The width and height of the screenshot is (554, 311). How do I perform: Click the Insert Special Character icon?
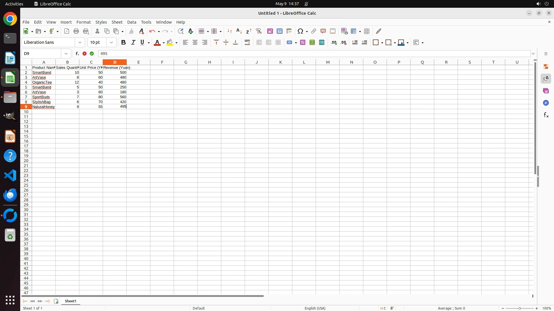tap(300, 31)
